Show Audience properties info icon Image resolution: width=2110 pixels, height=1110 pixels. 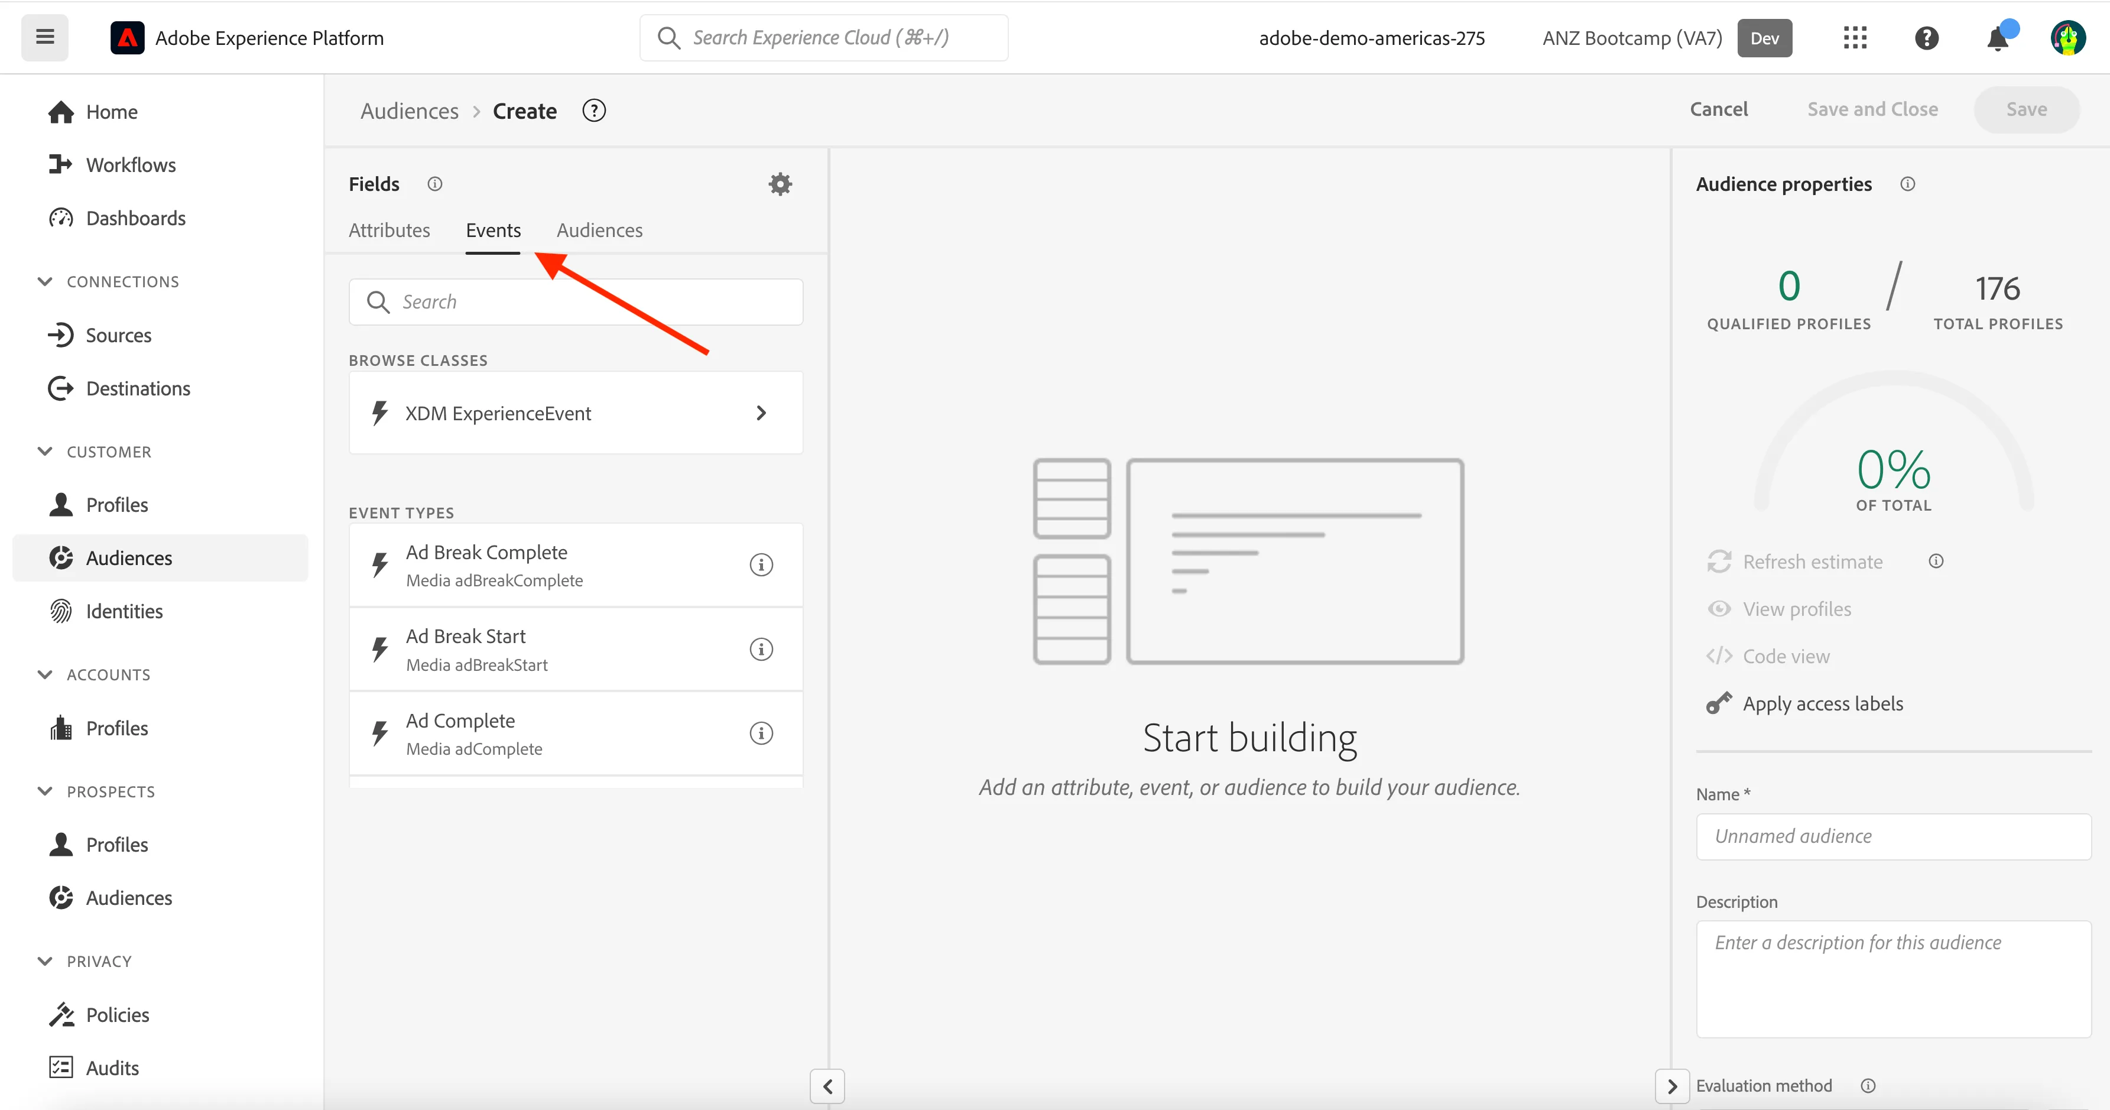1908,184
